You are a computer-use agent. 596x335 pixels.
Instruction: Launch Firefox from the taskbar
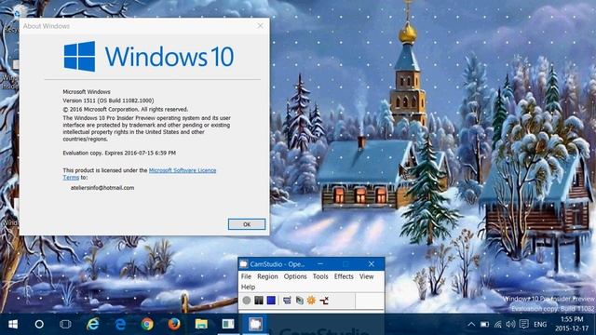(x=174, y=325)
